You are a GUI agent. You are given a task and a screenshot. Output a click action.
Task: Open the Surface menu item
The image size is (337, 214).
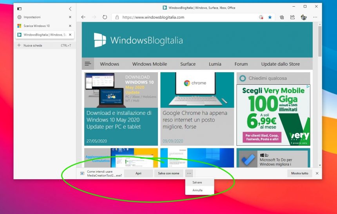tap(188, 64)
